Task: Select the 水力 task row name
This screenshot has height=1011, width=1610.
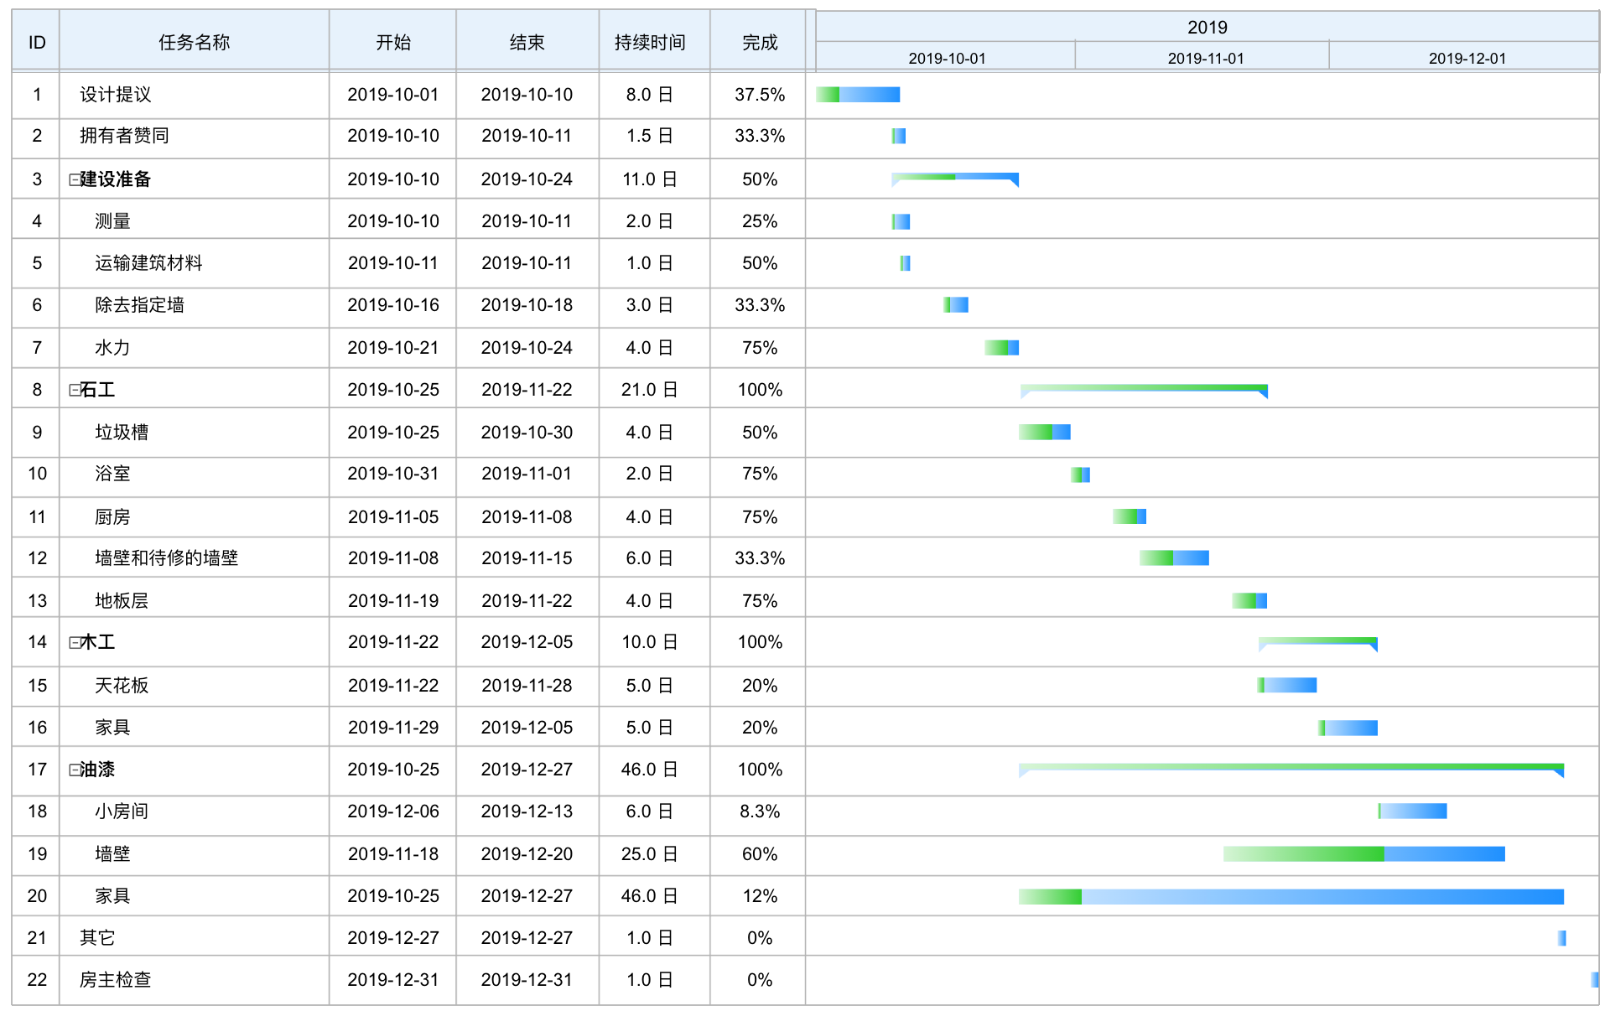Action: point(112,348)
